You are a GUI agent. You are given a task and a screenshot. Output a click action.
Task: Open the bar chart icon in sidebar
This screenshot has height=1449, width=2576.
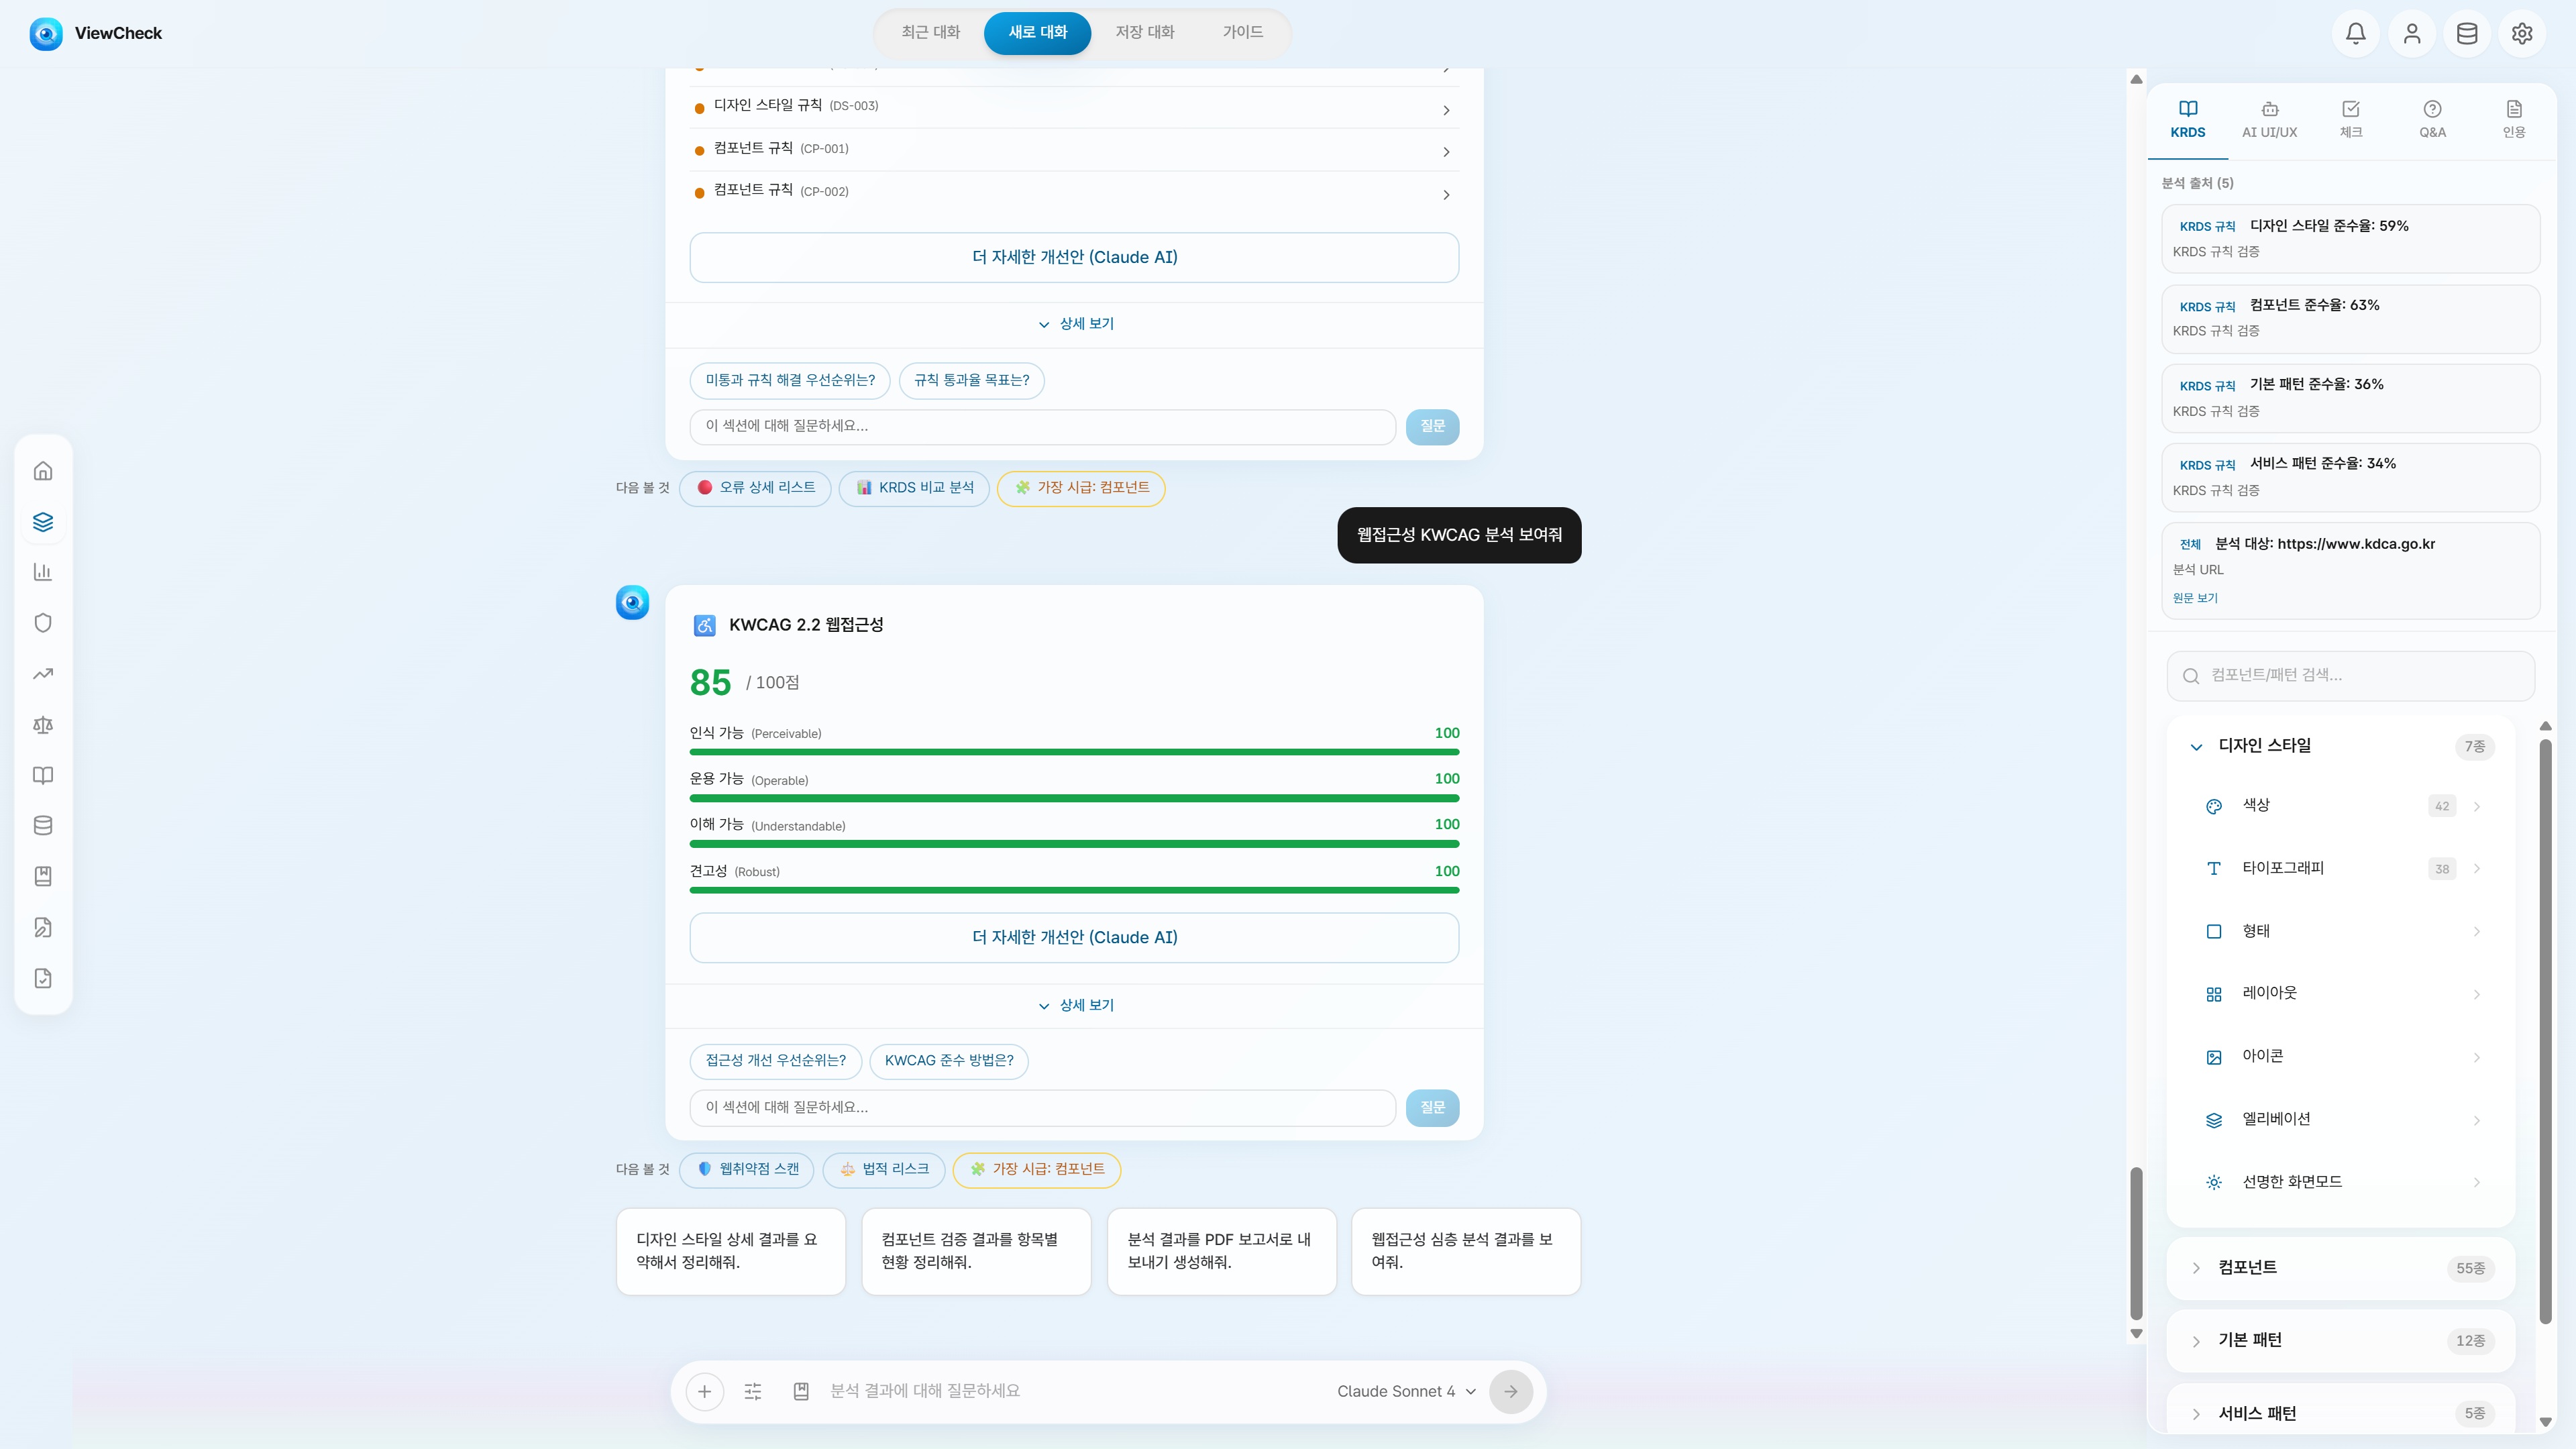point(43,572)
